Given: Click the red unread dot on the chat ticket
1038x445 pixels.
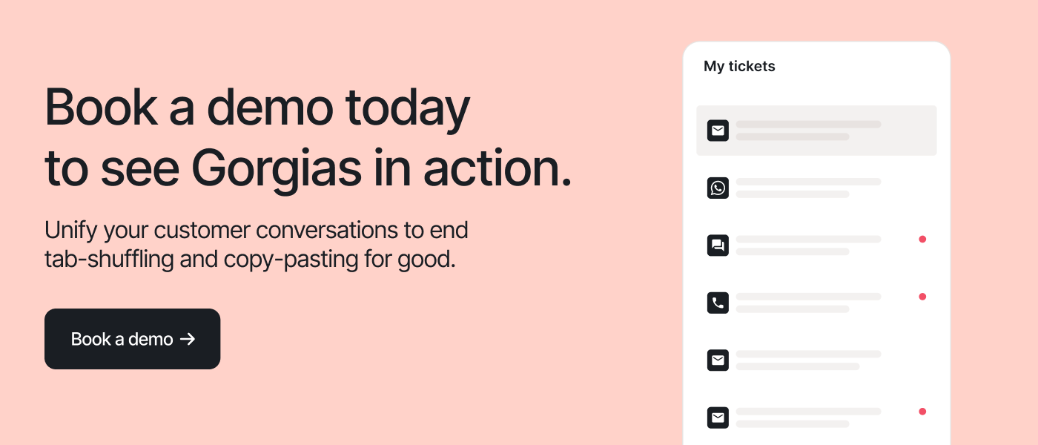Looking at the screenshot, I should [x=922, y=239].
